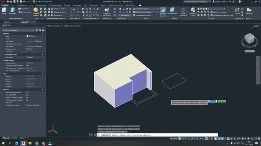Click the Extrude (Выдавить) tool
Viewport: 261px width, 146px height.
tap(13, 11)
